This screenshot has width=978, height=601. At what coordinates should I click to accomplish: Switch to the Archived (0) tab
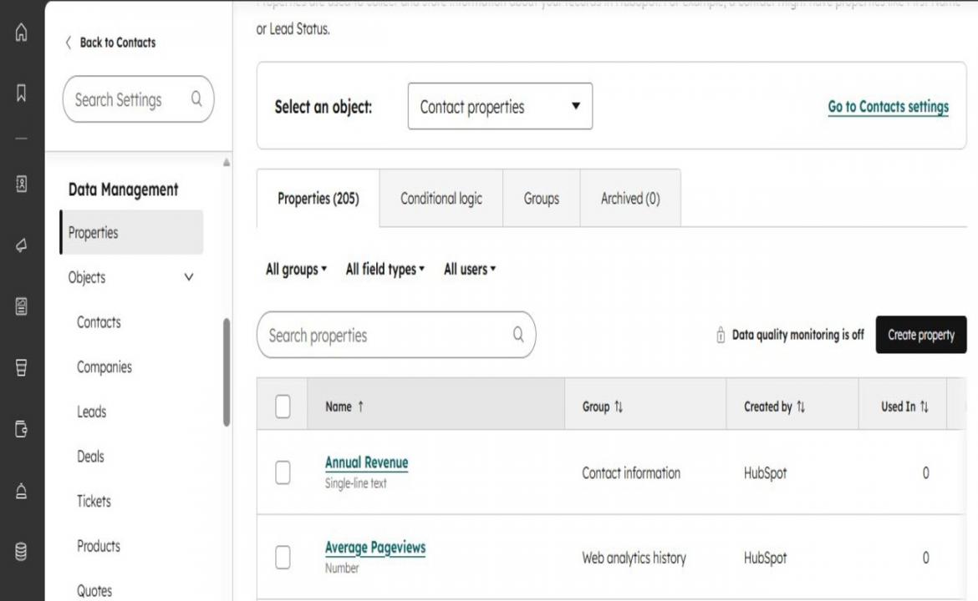tap(630, 198)
